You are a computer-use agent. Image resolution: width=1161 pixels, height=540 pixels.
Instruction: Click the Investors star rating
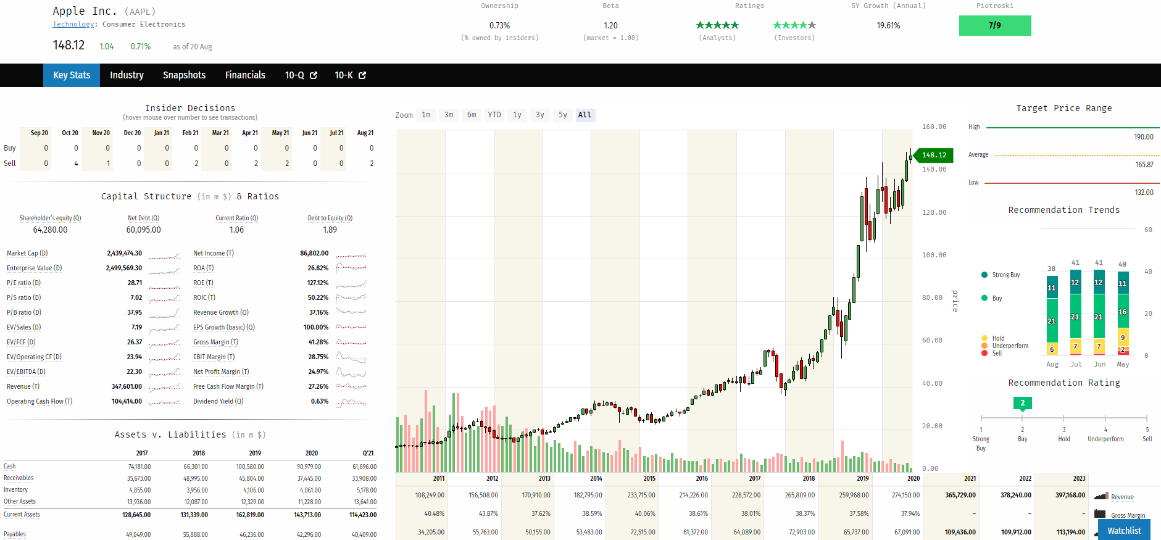(794, 25)
